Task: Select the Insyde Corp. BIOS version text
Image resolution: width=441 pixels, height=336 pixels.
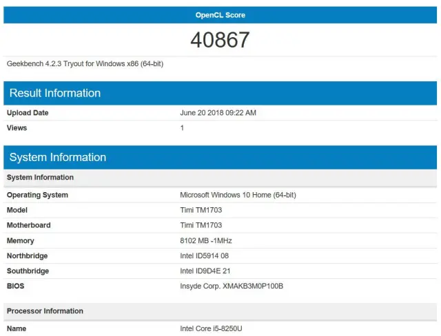Action: pyautogui.click(x=232, y=286)
